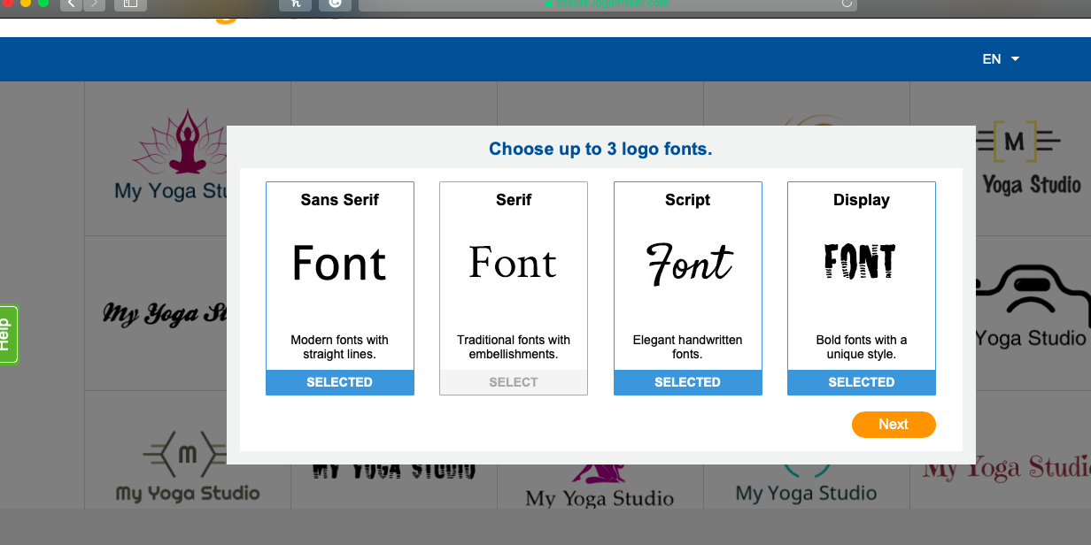Click the 'Serif' card title
The height and width of the screenshot is (545, 1091).
click(x=514, y=200)
